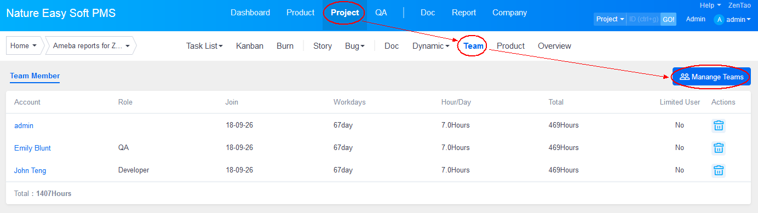The width and height of the screenshot is (758, 213).
Task: Delete admin from team with trash icon
Action: [x=718, y=125]
